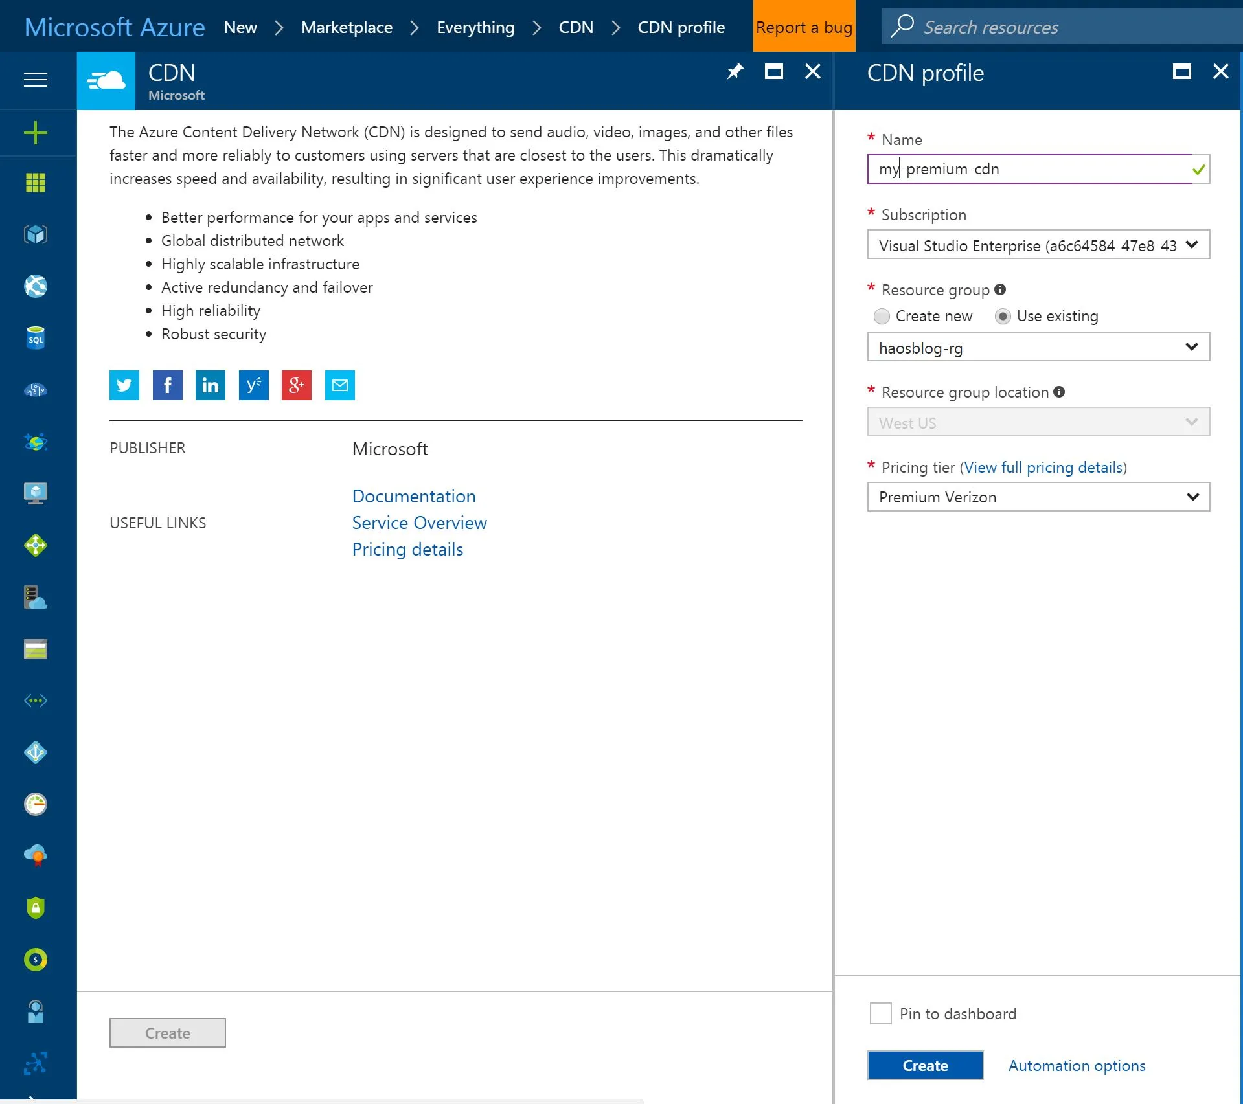Click the blue Create button in CDN profile

click(925, 1065)
